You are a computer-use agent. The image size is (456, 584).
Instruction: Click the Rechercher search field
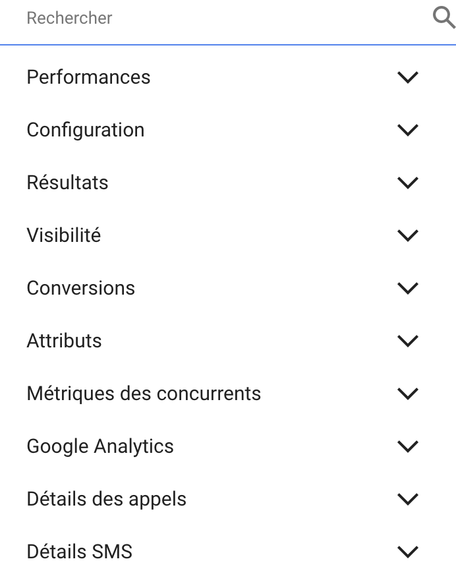[217, 18]
